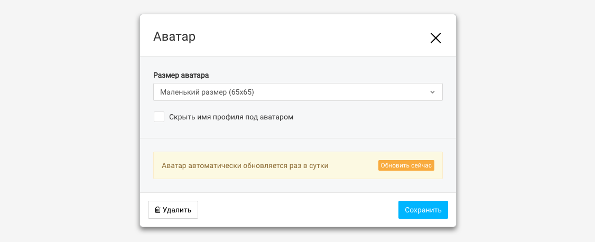This screenshot has width=595, height=242.
Task: Click the trash can icon beside Удалить
Action: tap(157, 210)
